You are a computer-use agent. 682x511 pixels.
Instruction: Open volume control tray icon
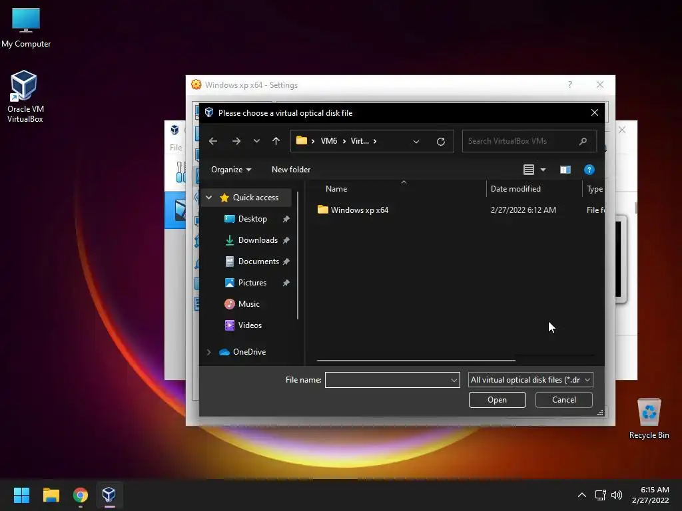point(617,495)
